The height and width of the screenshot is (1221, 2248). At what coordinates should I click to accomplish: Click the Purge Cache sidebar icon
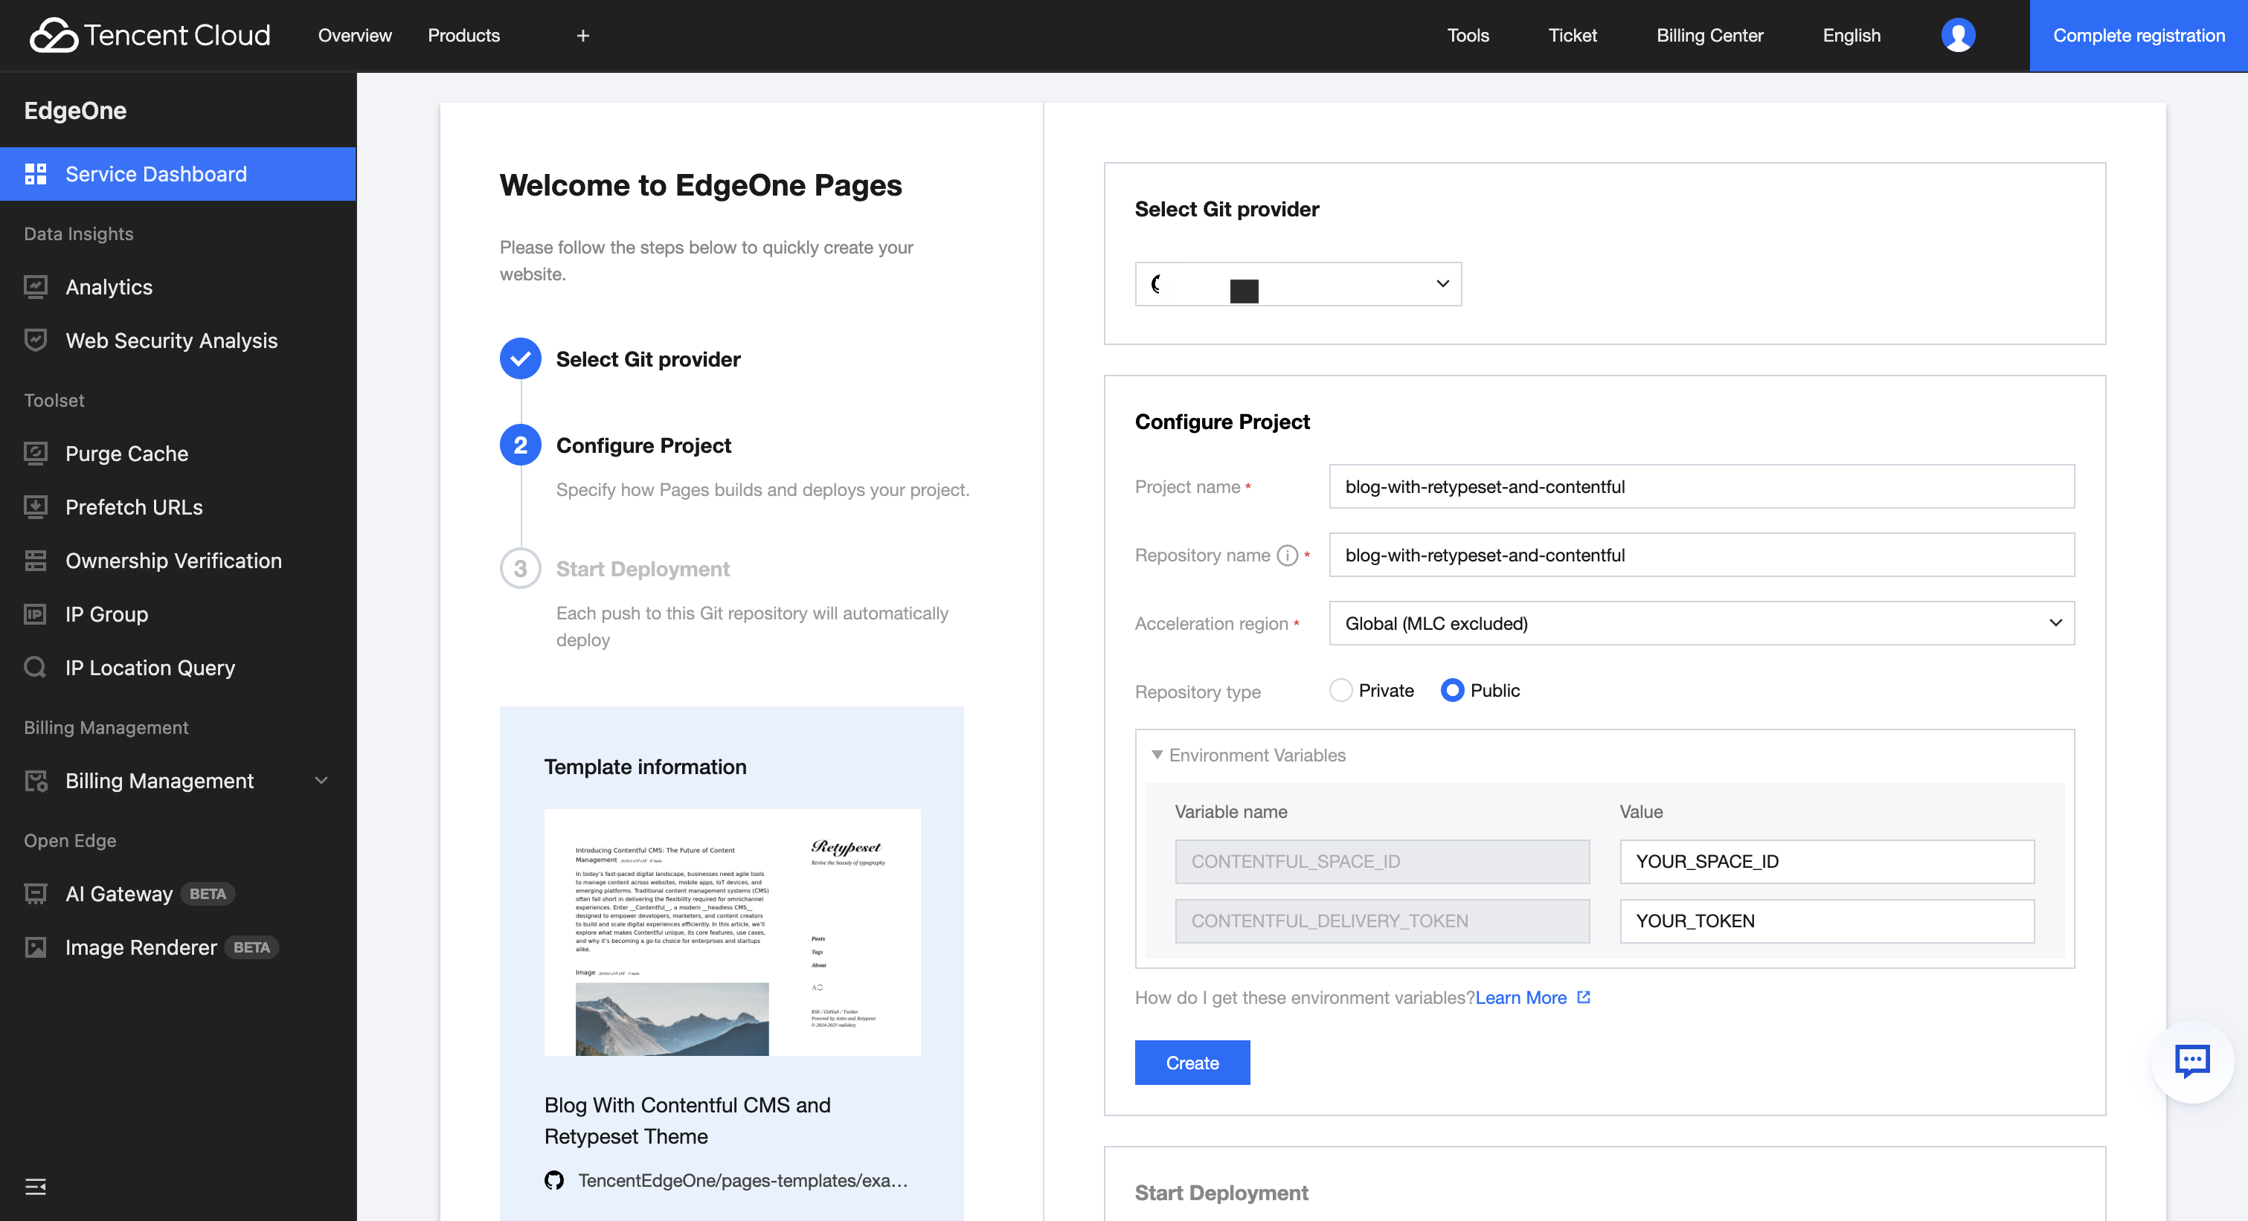click(x=36, y=454)
